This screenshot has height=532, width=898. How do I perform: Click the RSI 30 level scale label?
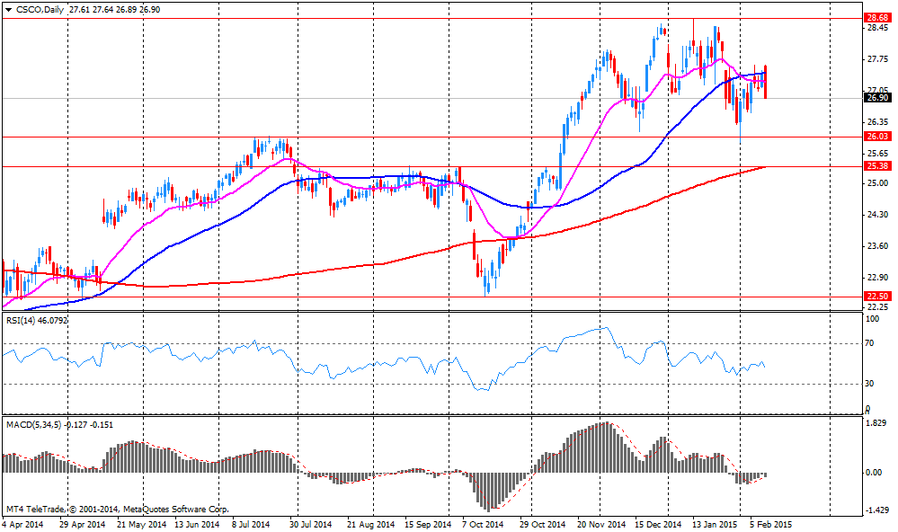coord(870,384)
